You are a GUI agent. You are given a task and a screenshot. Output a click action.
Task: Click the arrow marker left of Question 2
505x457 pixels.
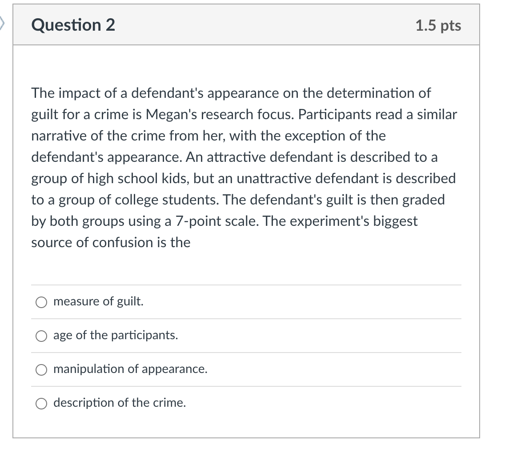(2, 24)
